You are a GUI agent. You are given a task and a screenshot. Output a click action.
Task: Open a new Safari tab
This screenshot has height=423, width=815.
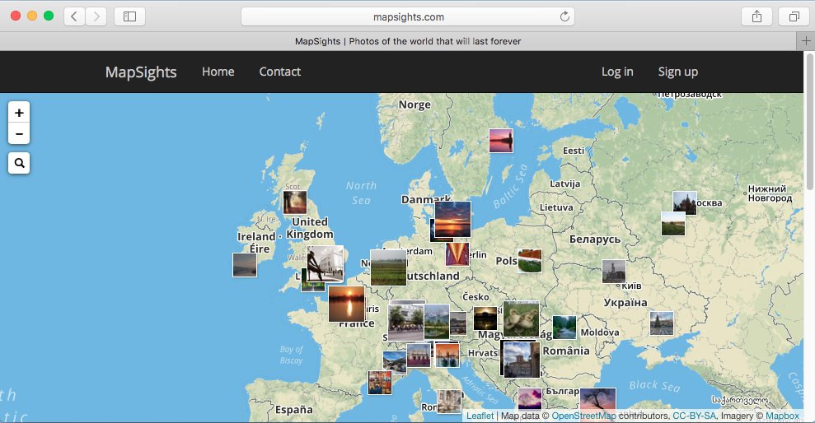pyautogui.click(x=806, y=41)
